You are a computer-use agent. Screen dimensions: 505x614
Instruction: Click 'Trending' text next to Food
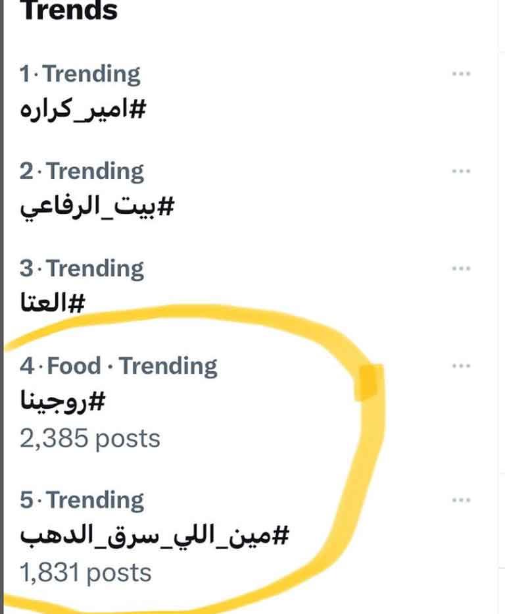click(x=168, y=366)
